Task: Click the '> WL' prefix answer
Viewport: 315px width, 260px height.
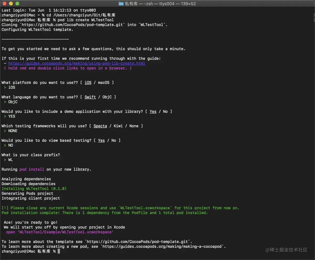Action: pos(8,160)
